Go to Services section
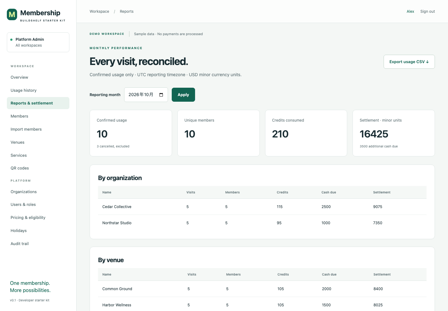The height and width of the screenshot is (311, 448). click(38, 155)
